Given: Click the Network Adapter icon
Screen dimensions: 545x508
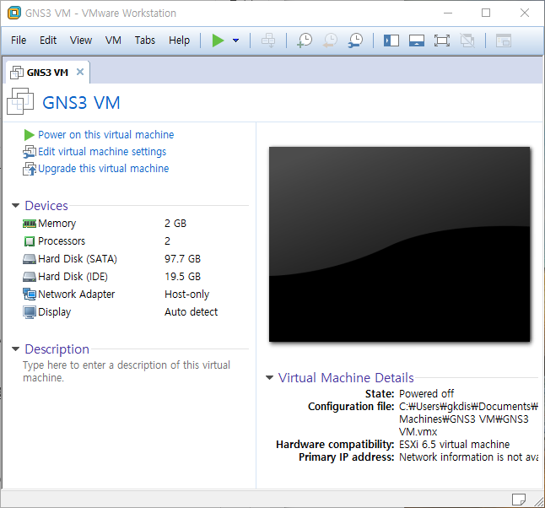Looking at the screenshot, I should (30, 295).
